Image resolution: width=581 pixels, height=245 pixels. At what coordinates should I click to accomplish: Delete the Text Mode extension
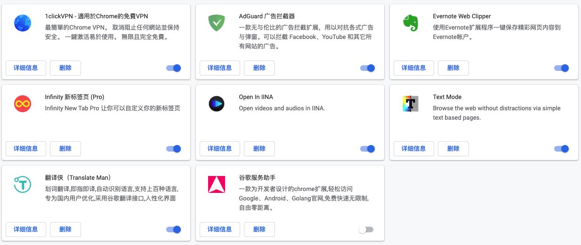point(453,149)
